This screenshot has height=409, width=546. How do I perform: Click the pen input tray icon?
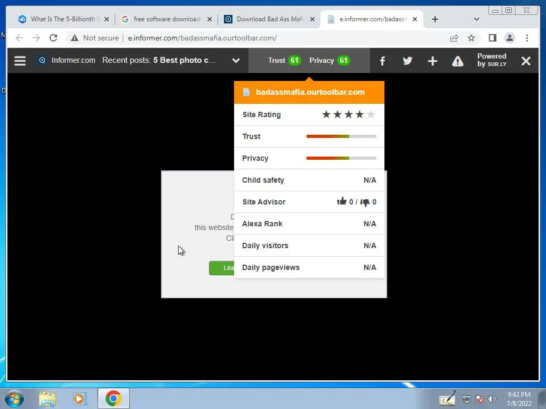[447, 398]
